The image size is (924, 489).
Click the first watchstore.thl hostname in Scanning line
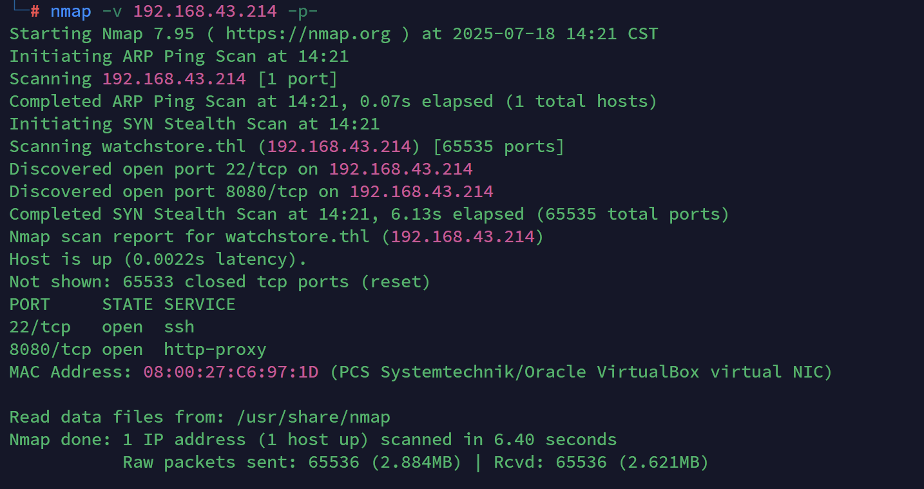(x=174, y=146)
